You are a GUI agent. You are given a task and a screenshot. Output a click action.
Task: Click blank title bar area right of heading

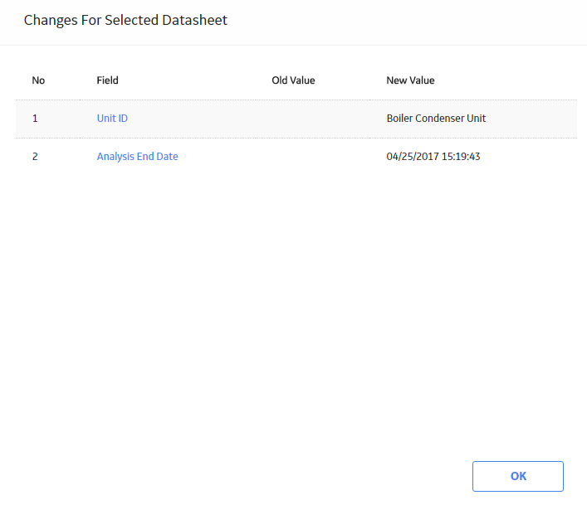404,21
